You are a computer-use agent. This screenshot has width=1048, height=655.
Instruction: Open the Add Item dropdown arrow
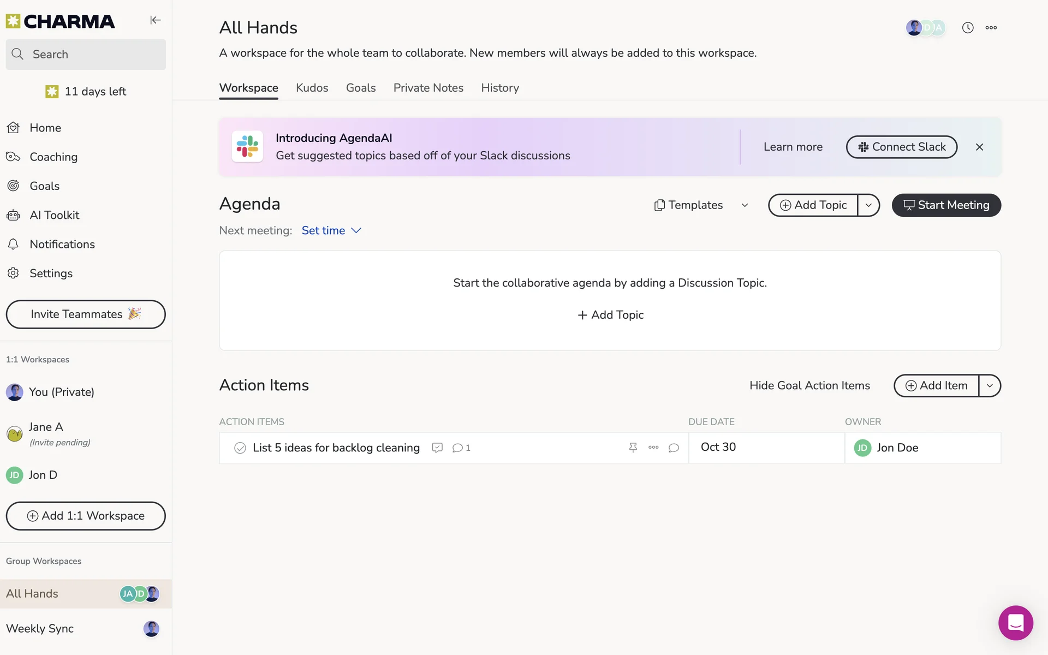click(989, 386)
